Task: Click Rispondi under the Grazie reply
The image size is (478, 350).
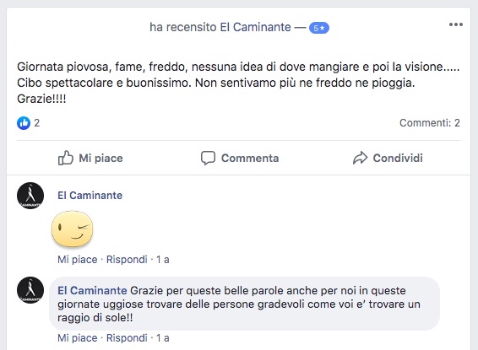Action: pos(127,338)
